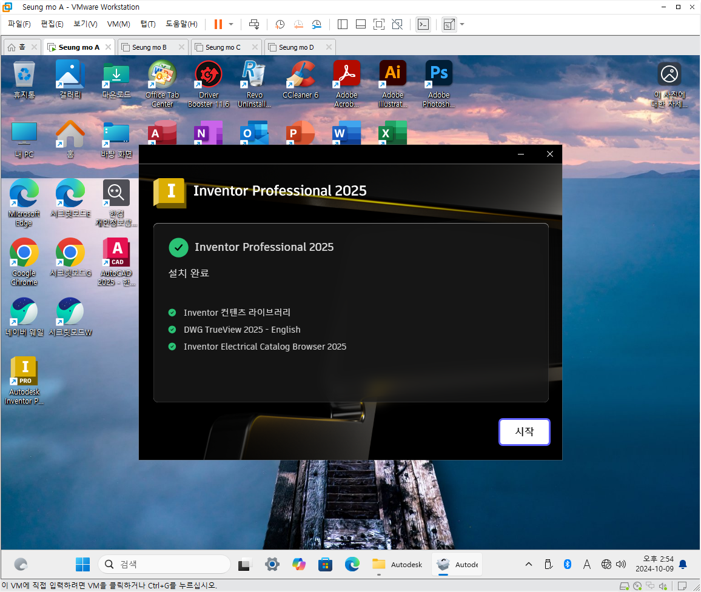Select the AutoCAD 2025 desktop icon

click(116, 262)
